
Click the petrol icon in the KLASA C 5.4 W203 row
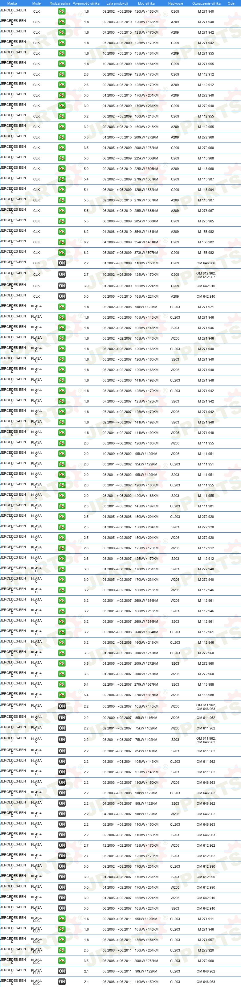point(62,695)
